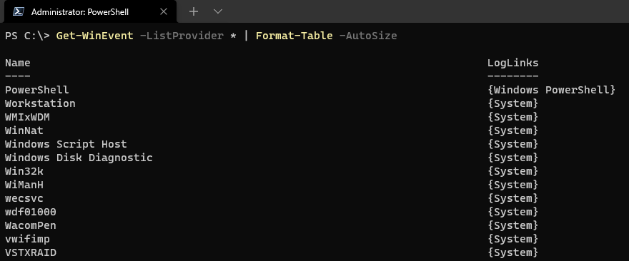Viewport: 629px width, 261px height.
Task: Click the Get-WinEvent command text
Action: [94, 36]
